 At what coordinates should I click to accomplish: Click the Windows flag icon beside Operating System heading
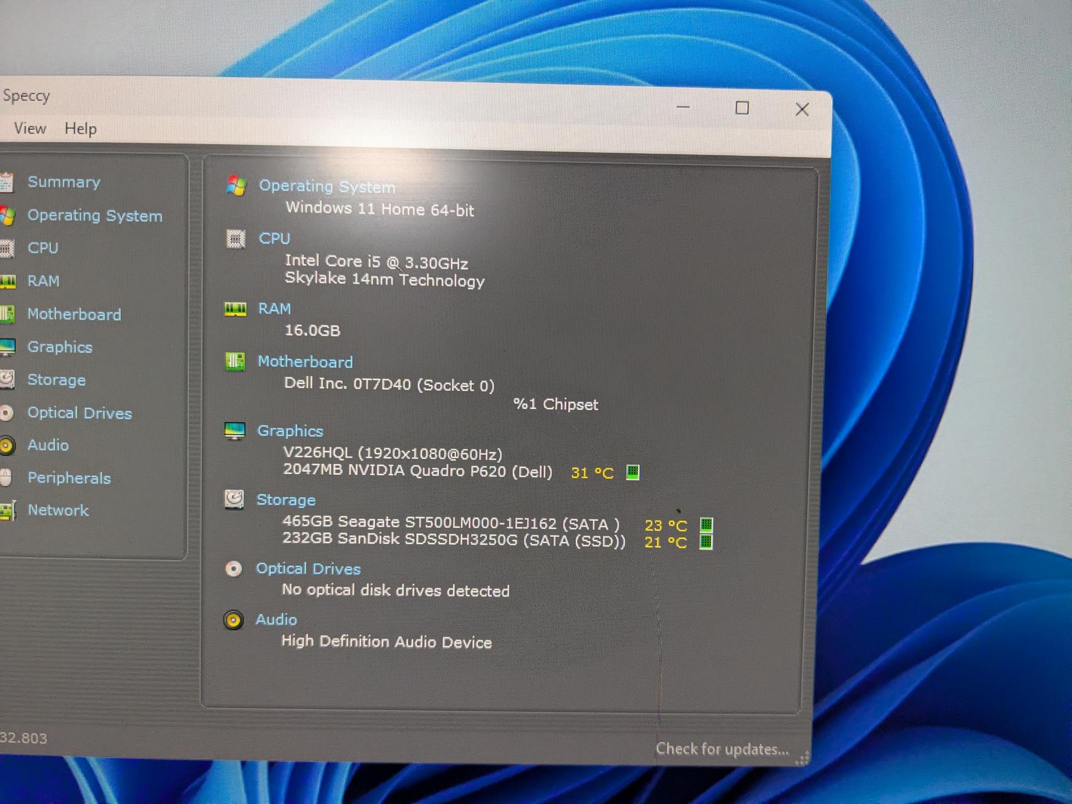tap(237, 185)
